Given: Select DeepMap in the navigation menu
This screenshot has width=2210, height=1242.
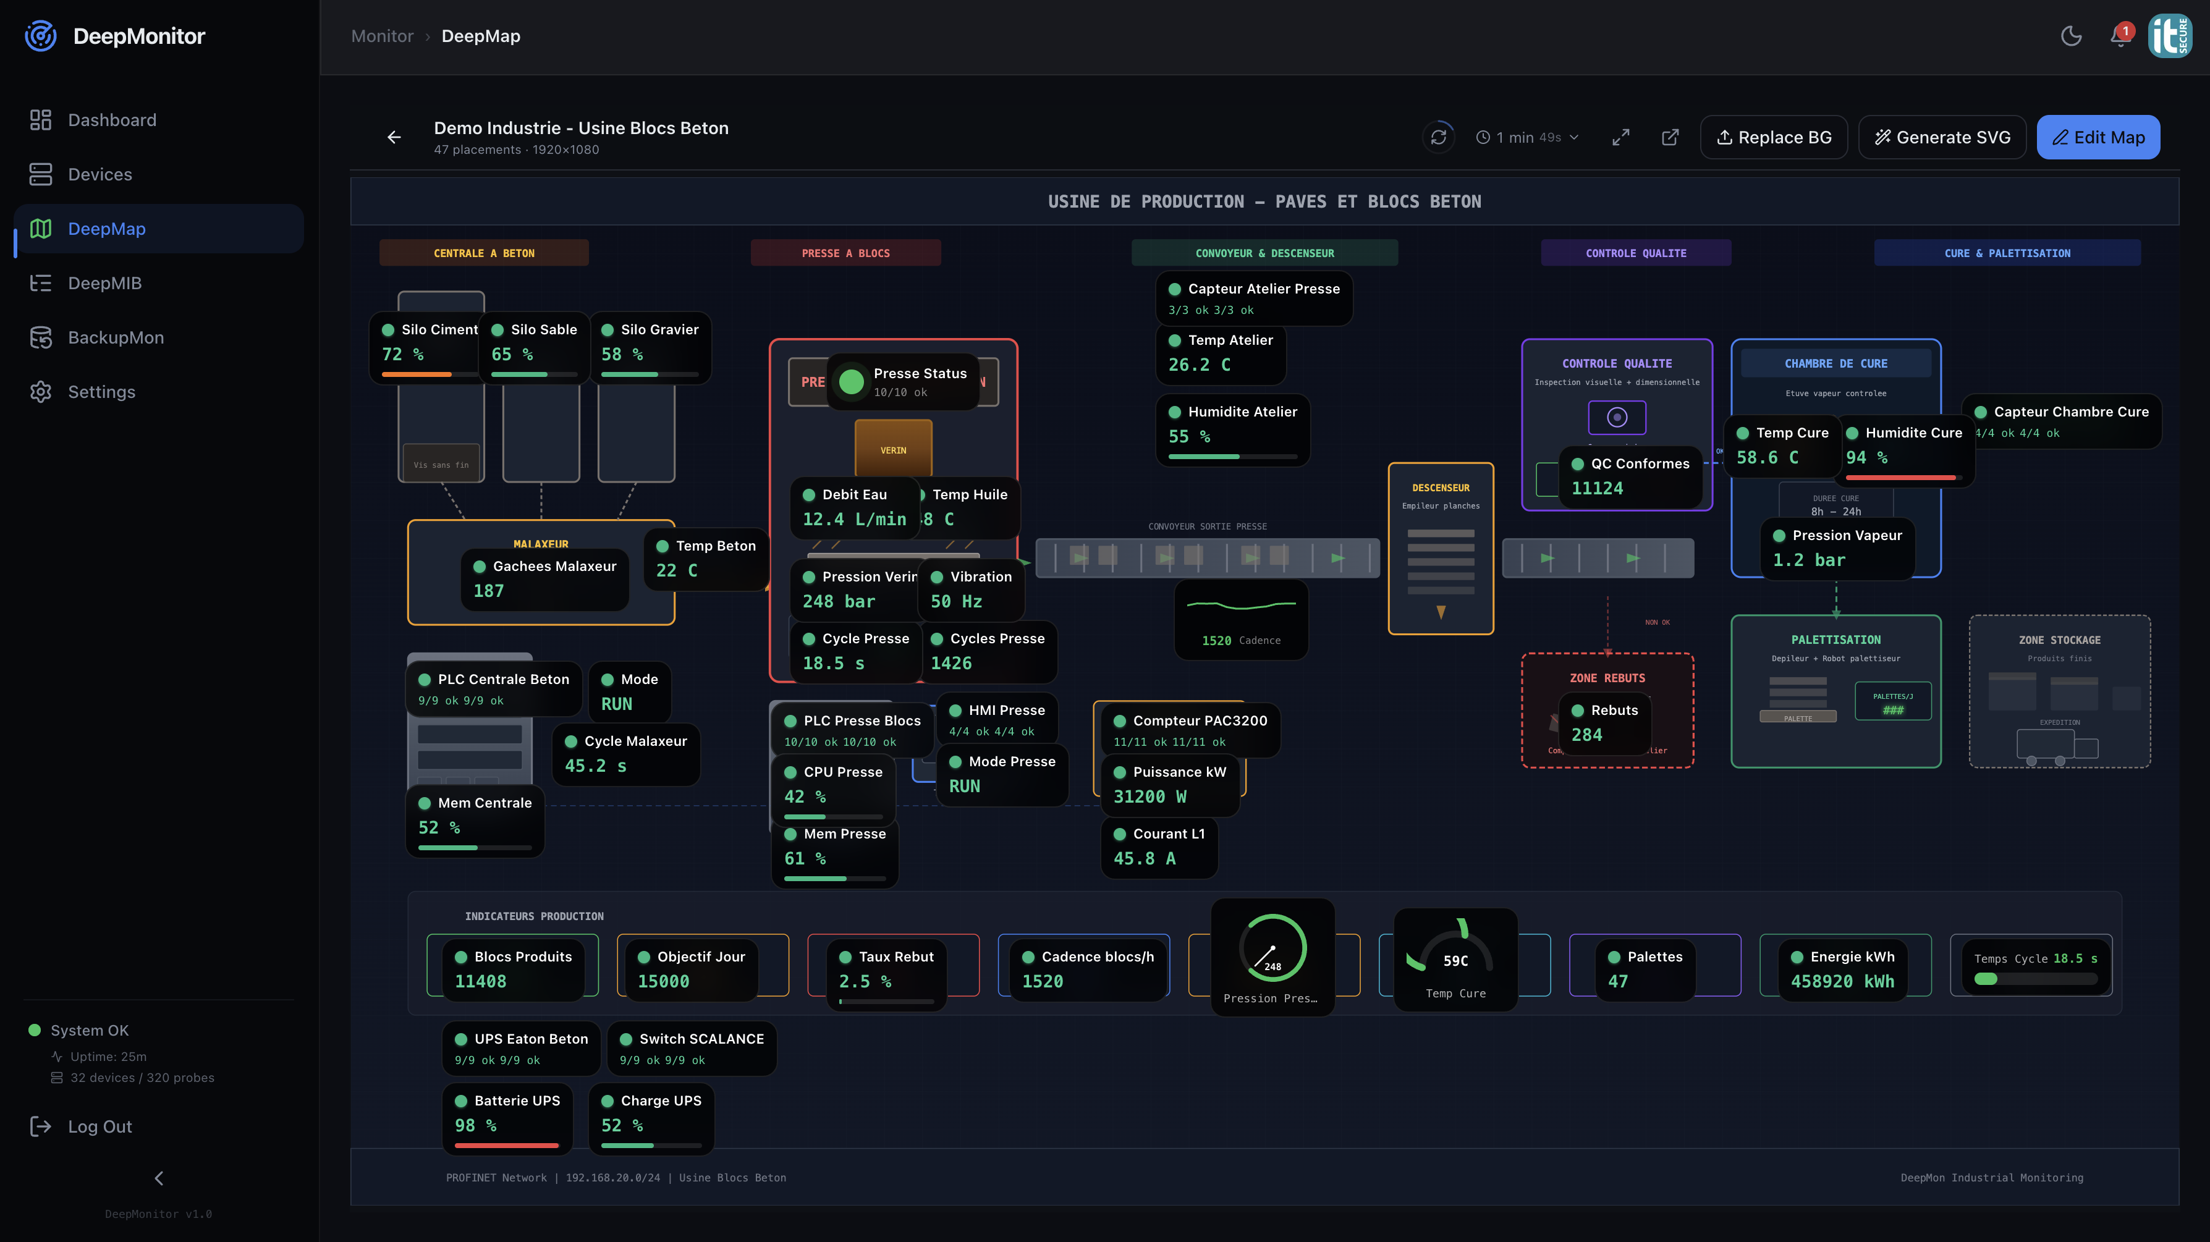Looking at the screenshot, I should point(108,228).
